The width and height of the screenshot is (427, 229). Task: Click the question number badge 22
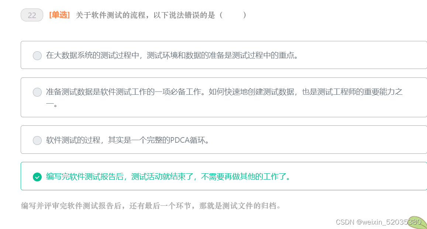click(x=32, y=15)
